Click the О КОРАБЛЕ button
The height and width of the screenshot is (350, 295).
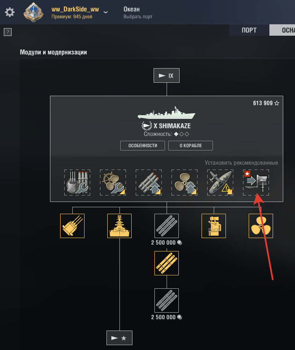coord(191,146)
